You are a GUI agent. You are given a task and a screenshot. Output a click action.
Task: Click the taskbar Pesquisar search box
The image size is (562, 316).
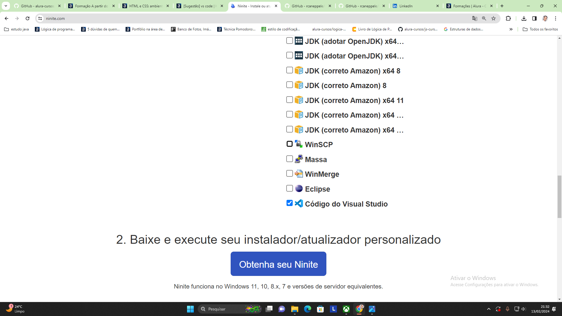click(230, 309)
